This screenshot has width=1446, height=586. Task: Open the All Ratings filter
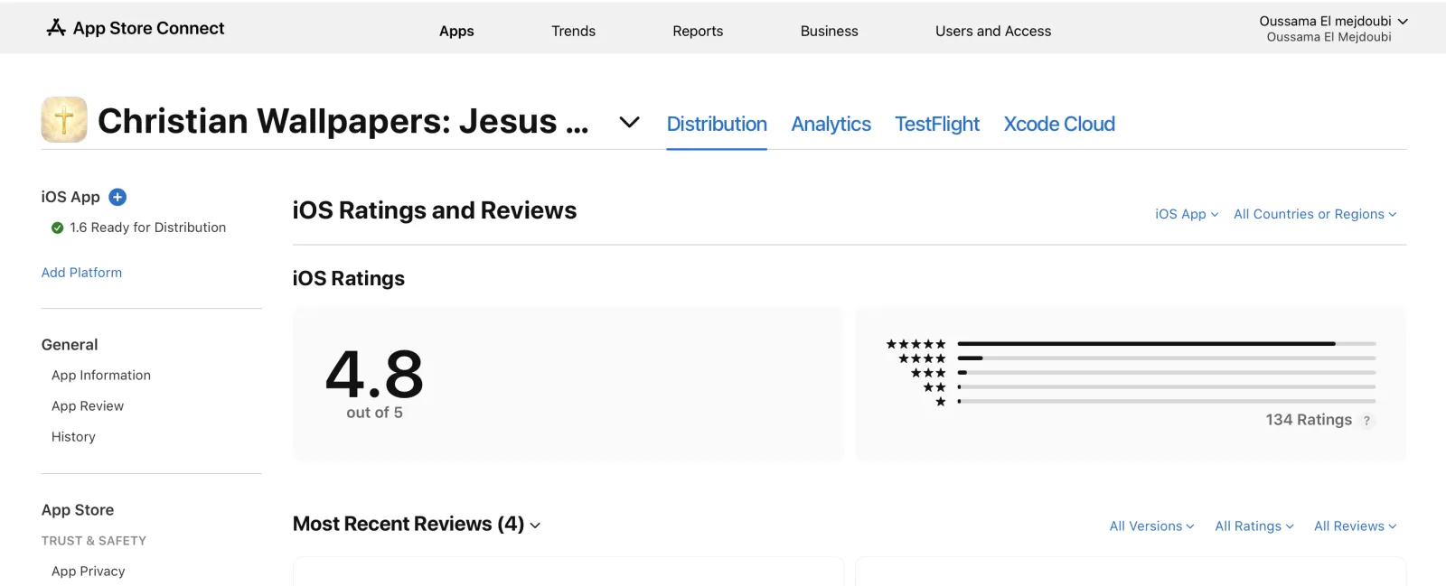point(1254,526)
